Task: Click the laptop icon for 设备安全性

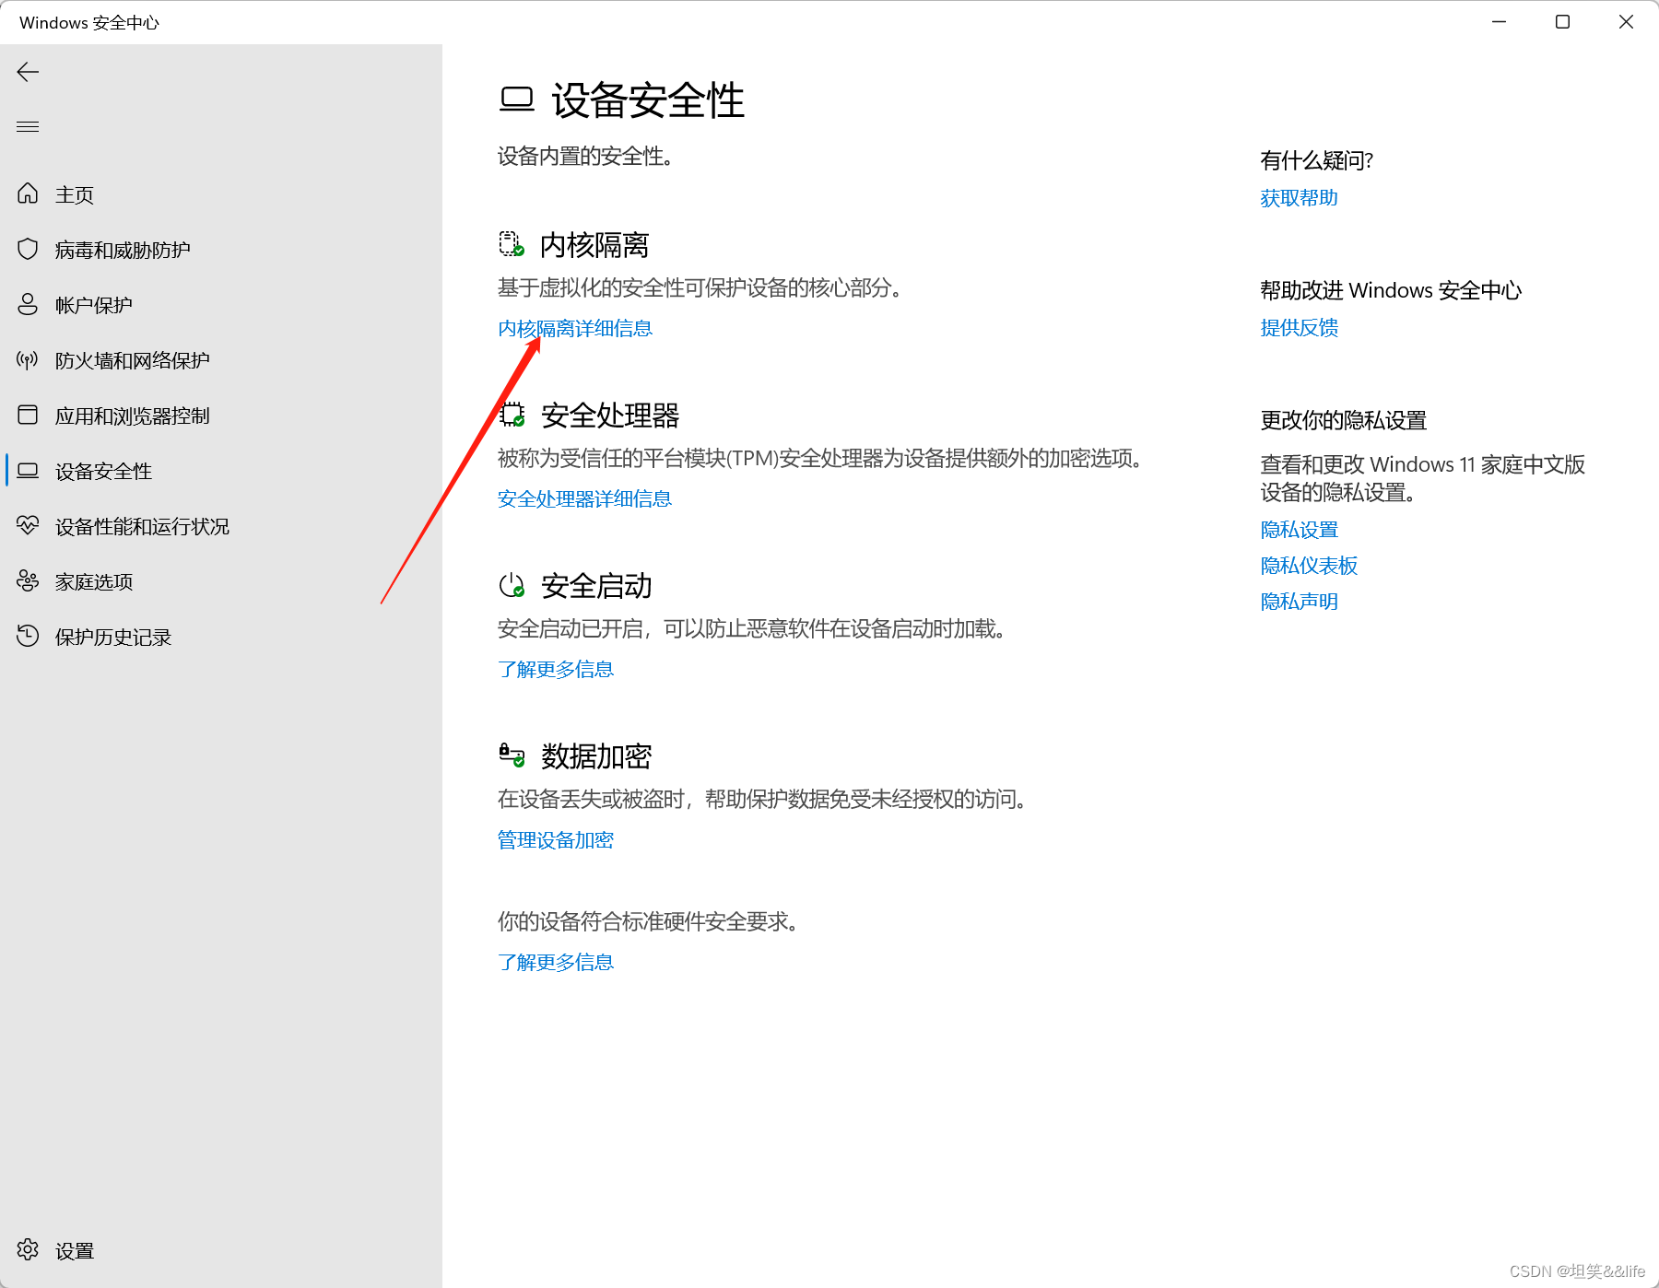Action: click(x=28, y=470)
